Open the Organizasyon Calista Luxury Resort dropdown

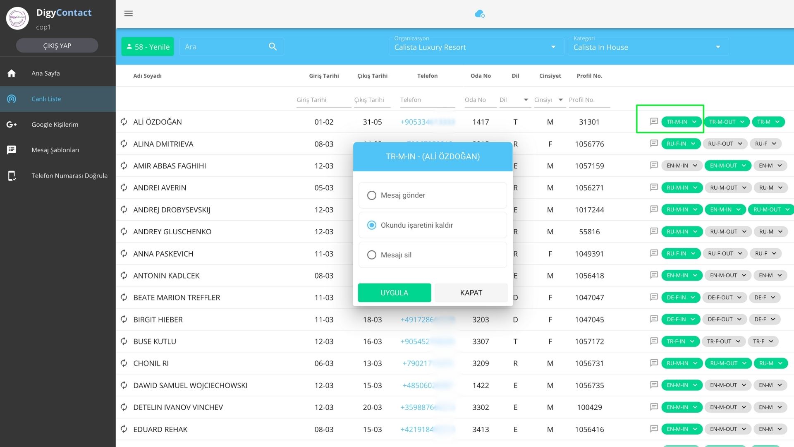476,47
